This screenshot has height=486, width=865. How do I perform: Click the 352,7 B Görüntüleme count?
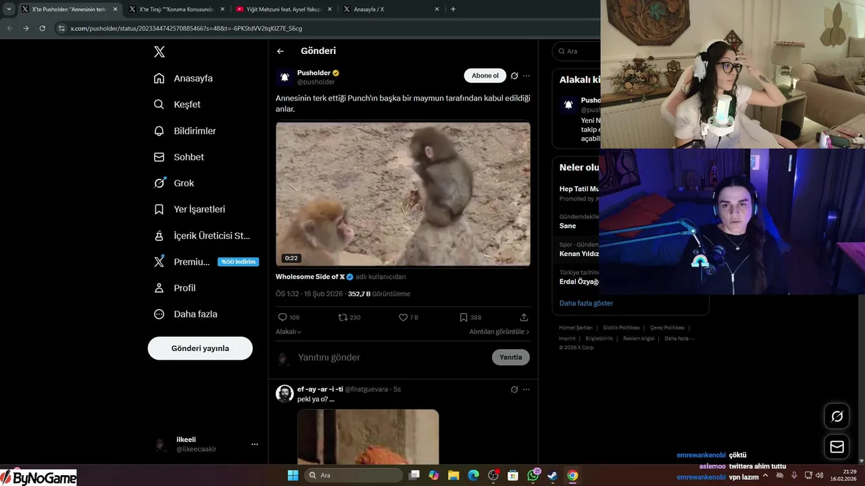[378, 294]
